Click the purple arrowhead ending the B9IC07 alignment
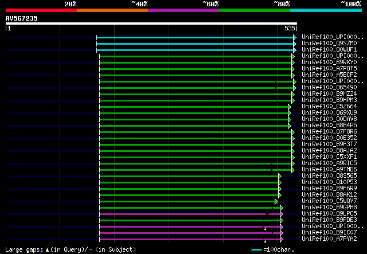 pos(282,233)
